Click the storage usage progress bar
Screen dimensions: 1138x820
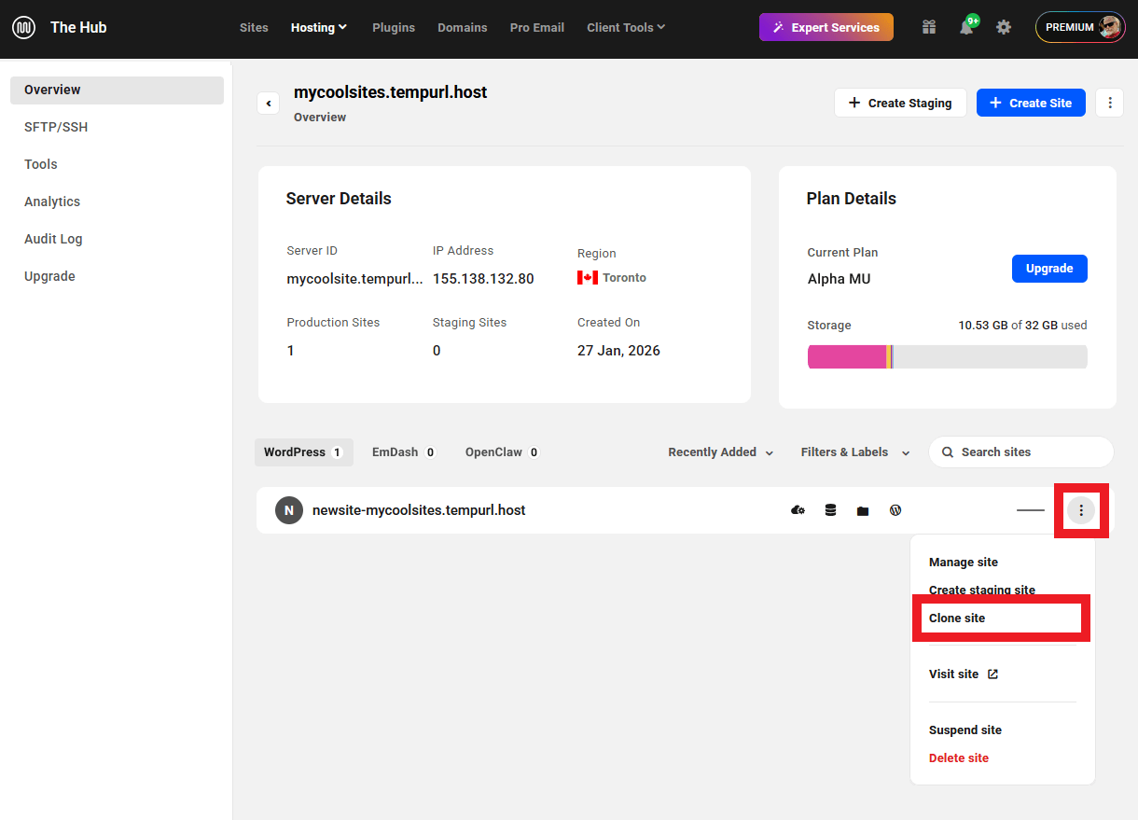pos(947,356)
